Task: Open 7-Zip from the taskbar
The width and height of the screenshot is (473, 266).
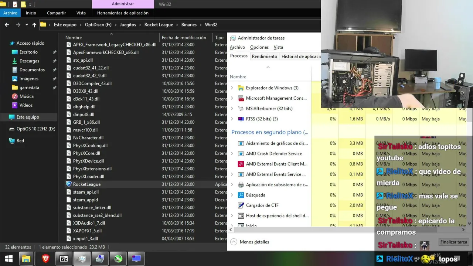Action: 64,259
